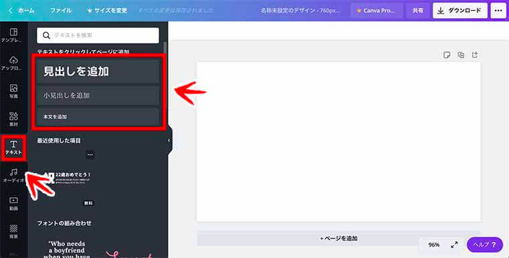Open the Video (動画) sidebar tab

[x=13, y=204]
